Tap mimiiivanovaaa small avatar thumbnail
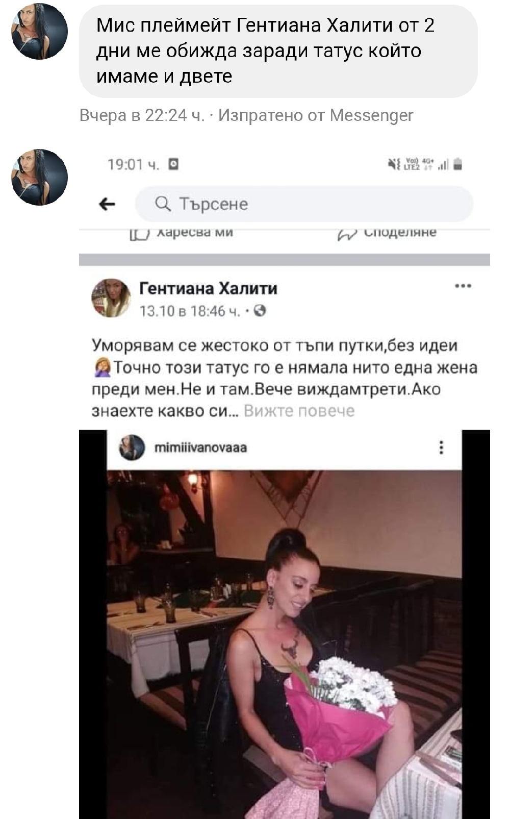Image resolution: width=510 pixels, height=819 pixels. click(x=132, y=448)
